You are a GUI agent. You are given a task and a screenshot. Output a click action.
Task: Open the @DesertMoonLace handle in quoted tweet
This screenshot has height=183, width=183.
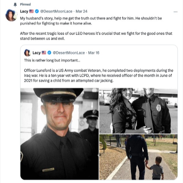click(x=69, y=53)
